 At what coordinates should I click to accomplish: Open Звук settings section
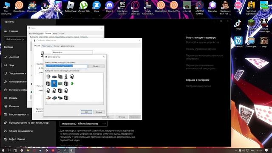pos(9,65)
